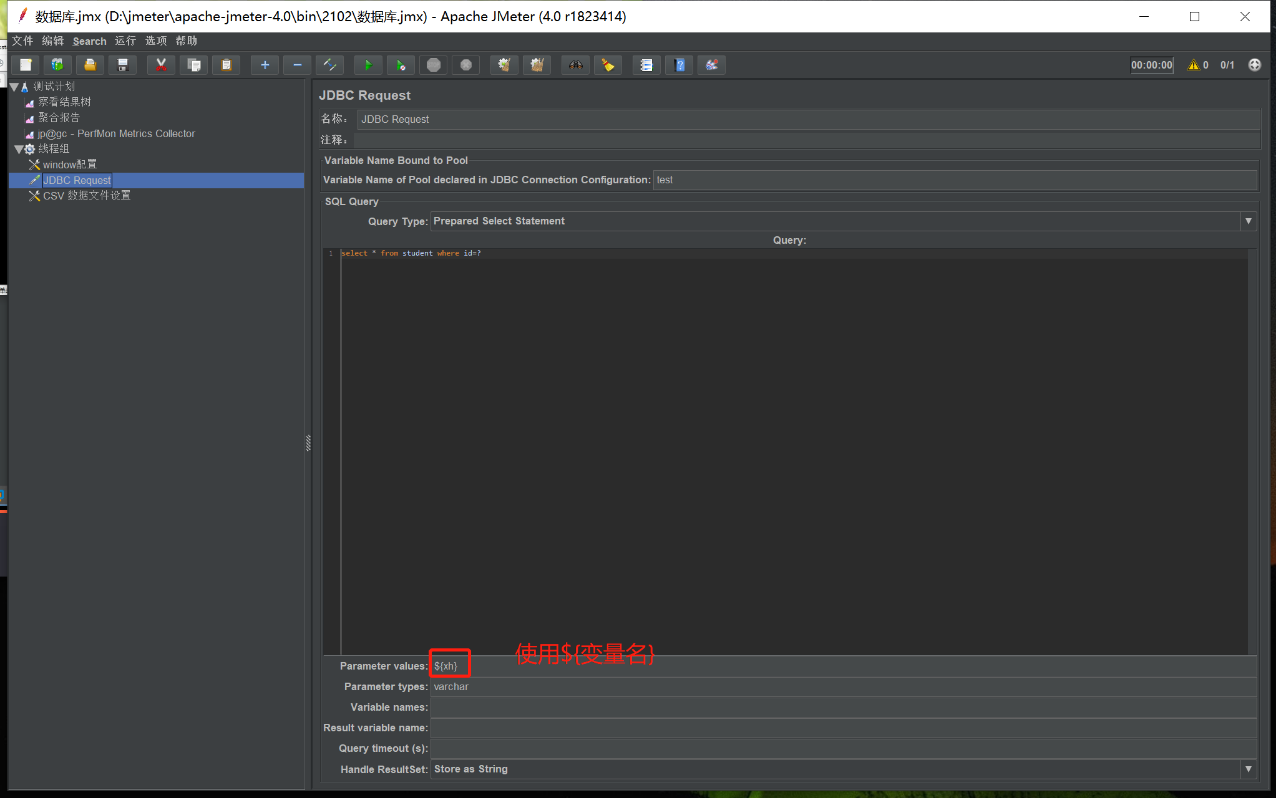Select CSV 数据文件设置 in tree
The height and width of the screenshot is (798, 1276).
[x=87, y=196]
